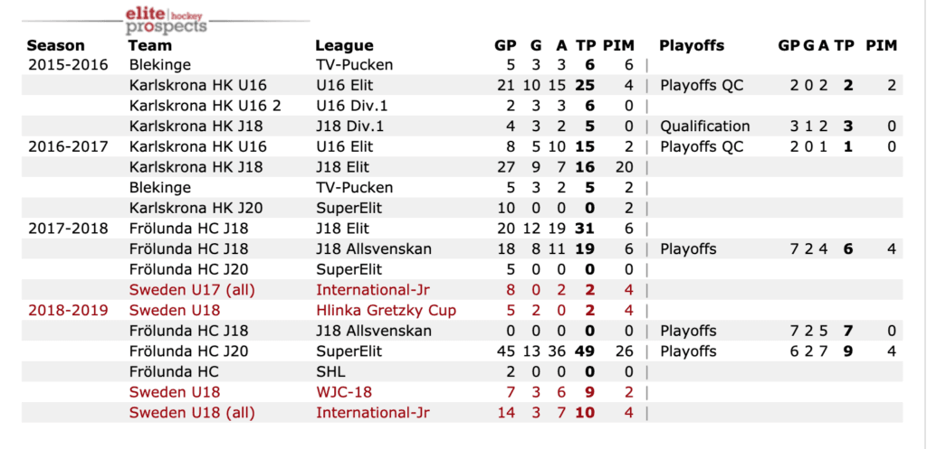Viewport: 927px width, 449px height.
Task: Click the 2017-2018 season label
Action: [x=68, y=229]
